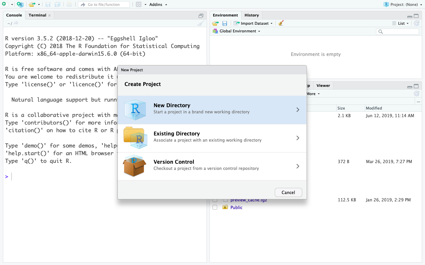Screen dimensions: 425x265
Task: Refresh the Files pane listing
Action: pos(417,93)
